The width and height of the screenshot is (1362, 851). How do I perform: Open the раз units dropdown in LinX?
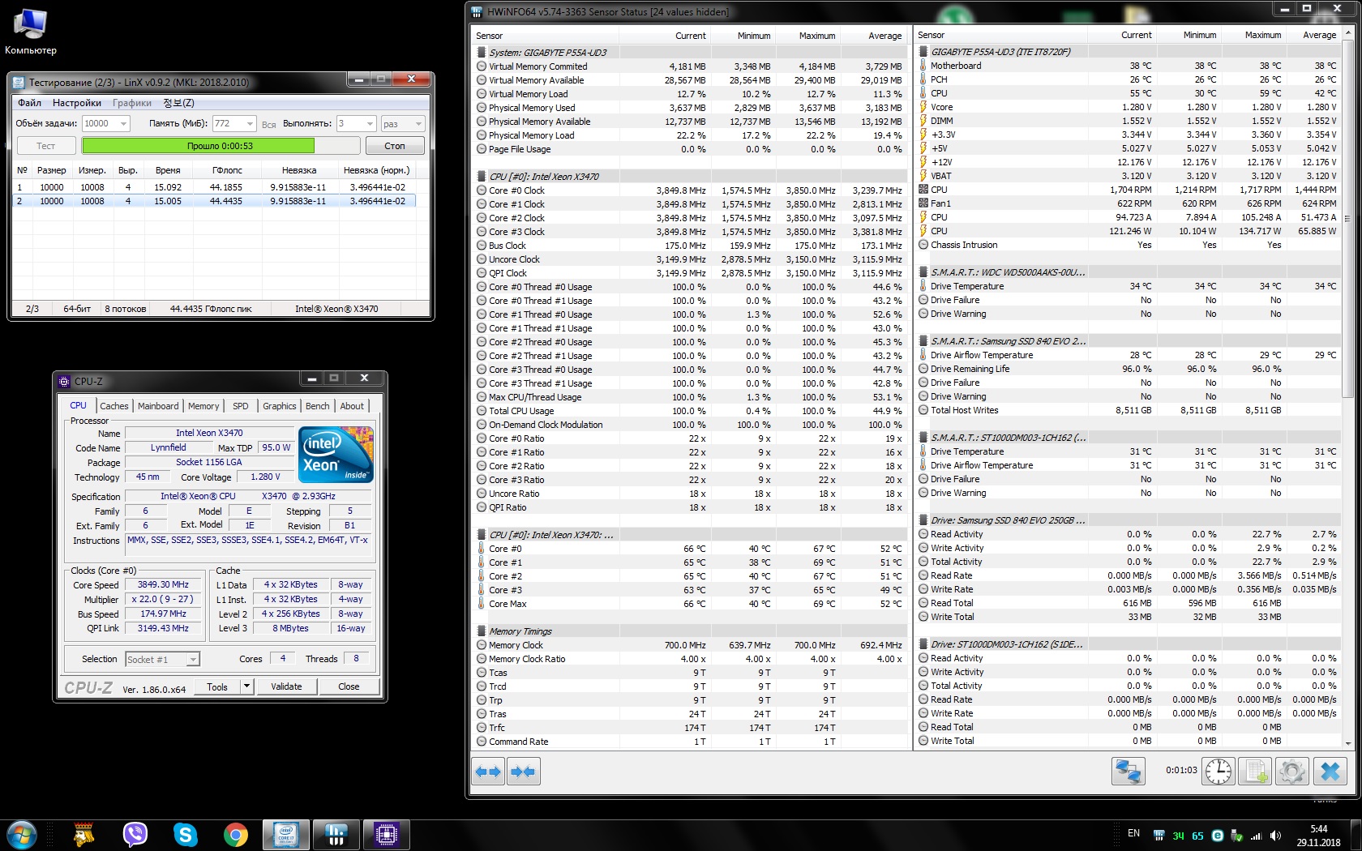click(418, 124)
